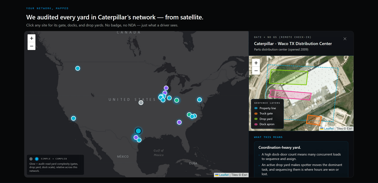Select the purple marker in the Deep South
The height and width of the screenshot is (183, 378).
coord(179,122)
